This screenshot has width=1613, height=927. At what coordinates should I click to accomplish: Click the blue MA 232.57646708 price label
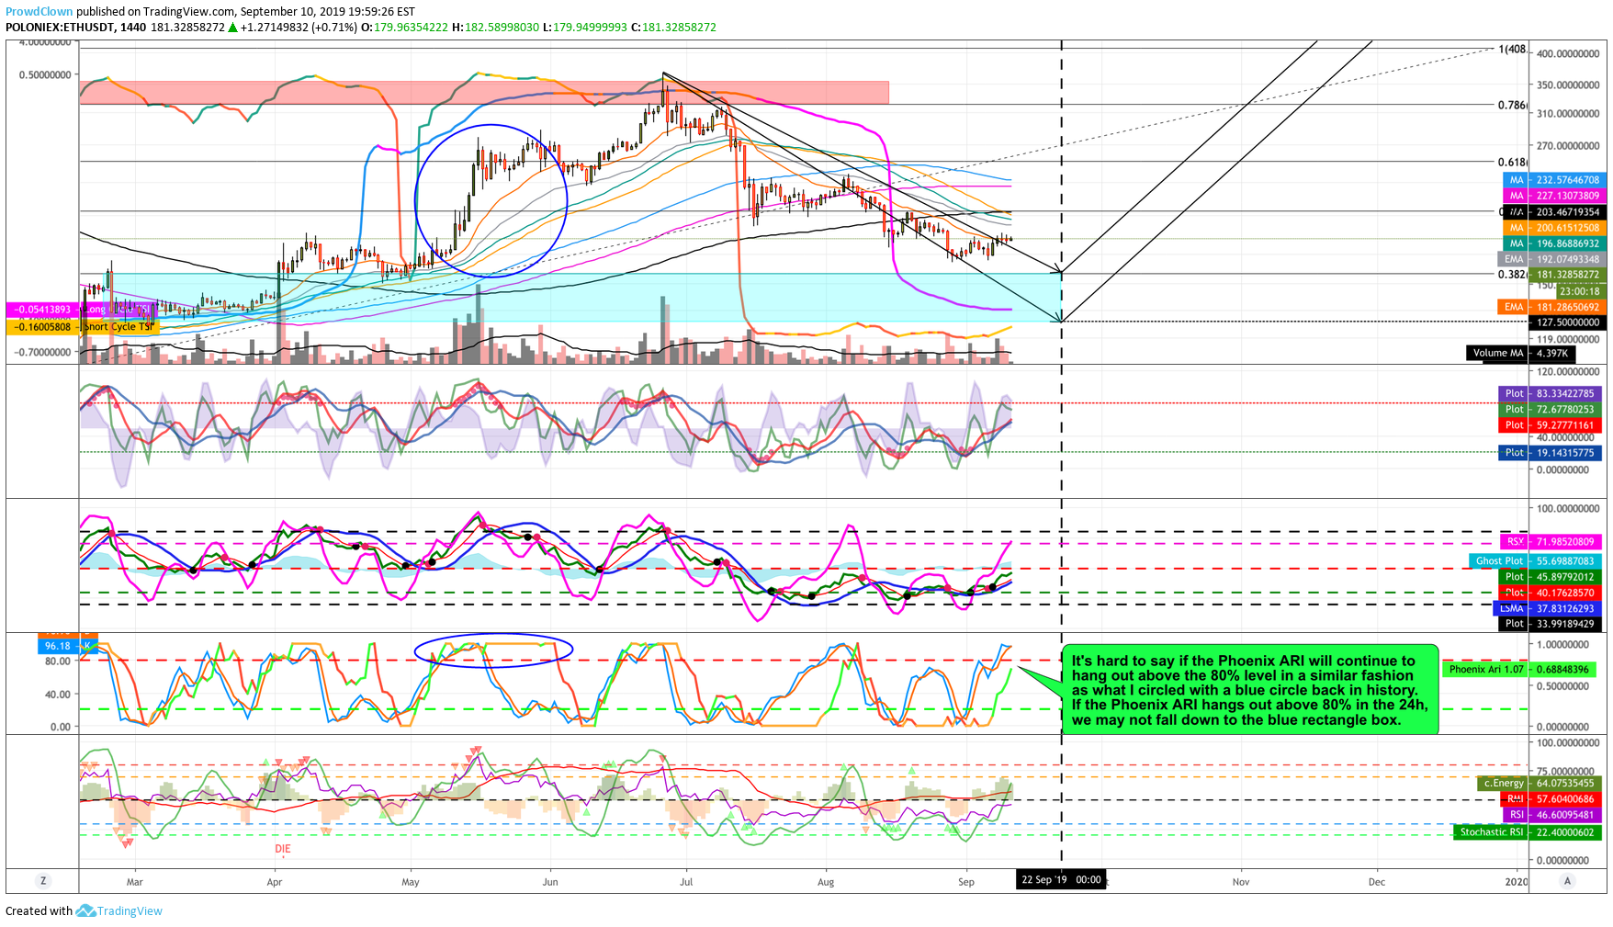(x=1554, y=180)
